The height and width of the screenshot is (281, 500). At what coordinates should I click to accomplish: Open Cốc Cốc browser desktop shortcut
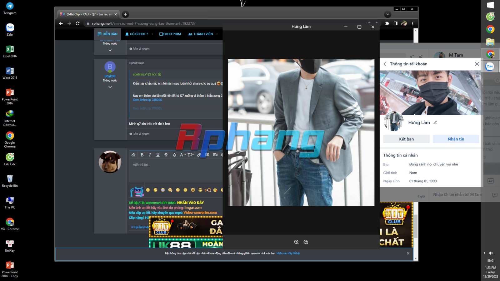tap(10, 159)
